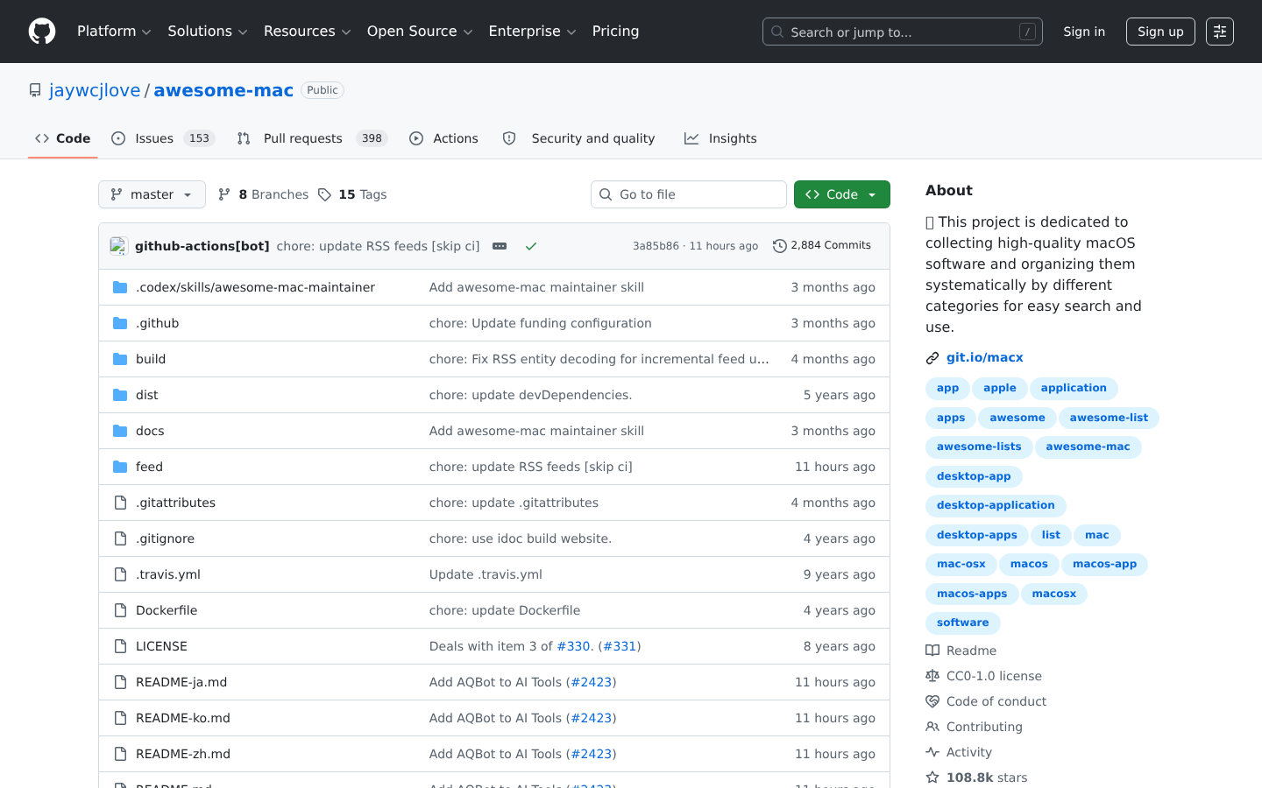The height and width of the screenshot is (788, 1262).
Task: Click the feed folder icon
Action: point(120,467)
